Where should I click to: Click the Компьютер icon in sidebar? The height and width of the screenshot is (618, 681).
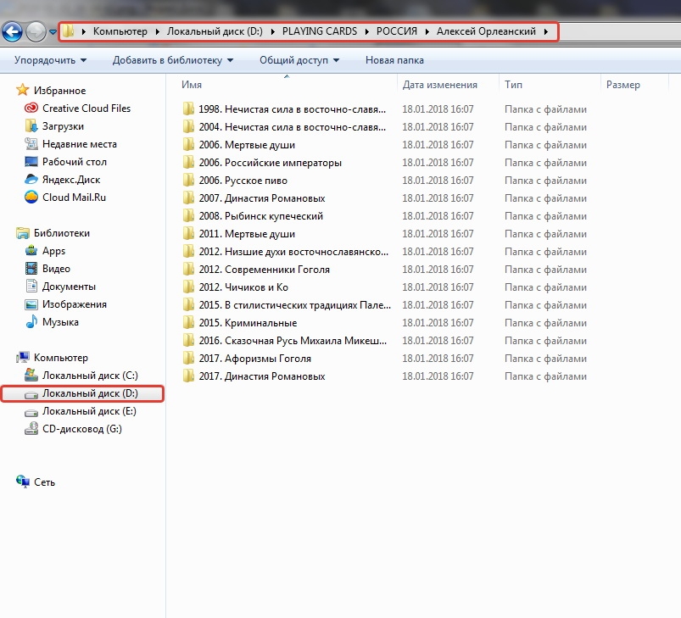click(x=23, y=358)
